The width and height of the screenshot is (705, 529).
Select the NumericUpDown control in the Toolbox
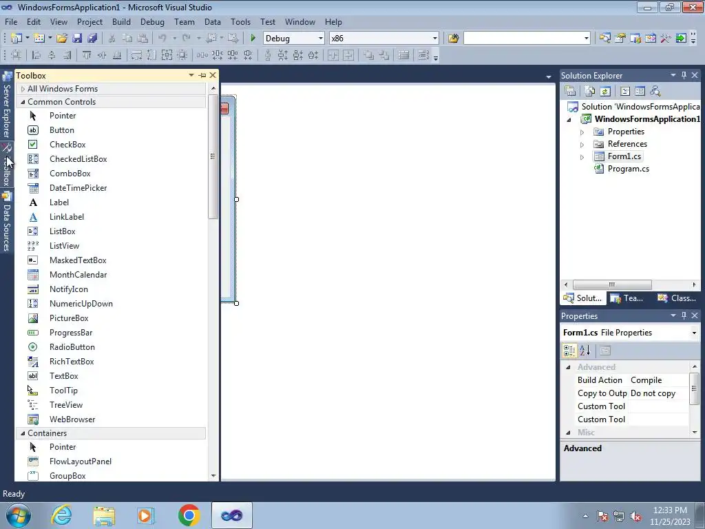111,304
